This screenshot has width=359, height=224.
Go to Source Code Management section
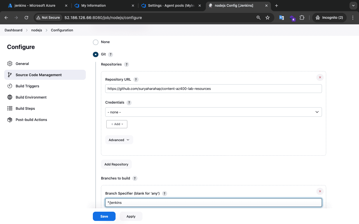pos(45,75)
